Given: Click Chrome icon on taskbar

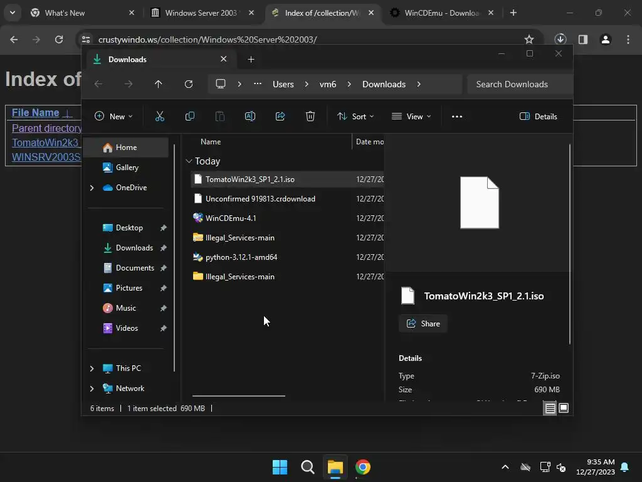Looking at the screenshot, I should [363, 467].
